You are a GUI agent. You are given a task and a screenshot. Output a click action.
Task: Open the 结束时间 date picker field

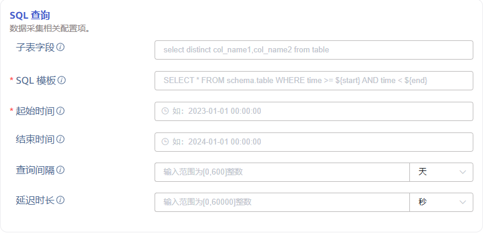313,141
